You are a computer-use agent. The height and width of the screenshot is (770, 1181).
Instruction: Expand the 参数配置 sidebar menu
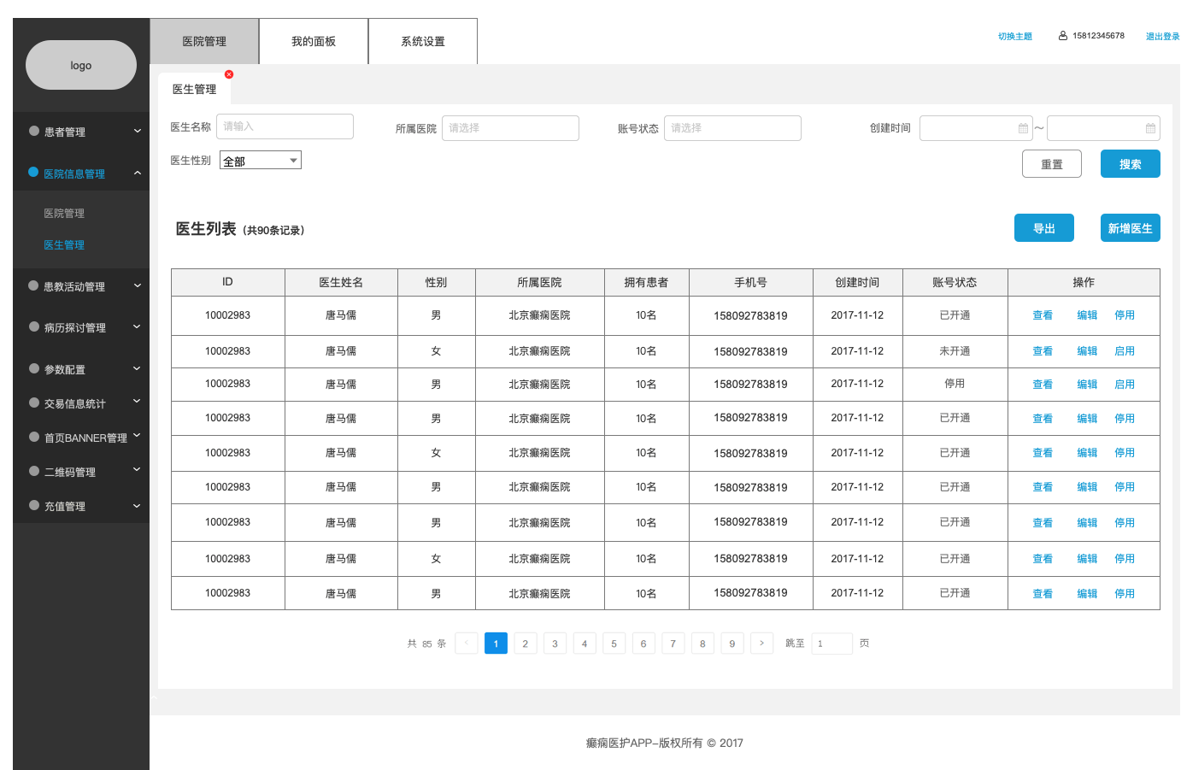138,368
